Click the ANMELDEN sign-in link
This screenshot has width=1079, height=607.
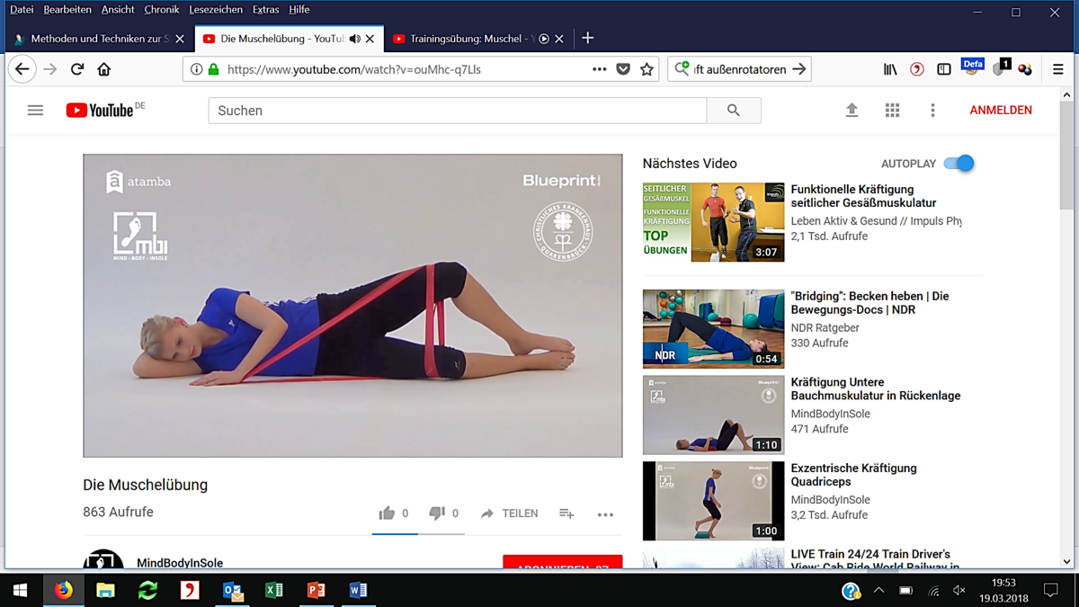1000,111
